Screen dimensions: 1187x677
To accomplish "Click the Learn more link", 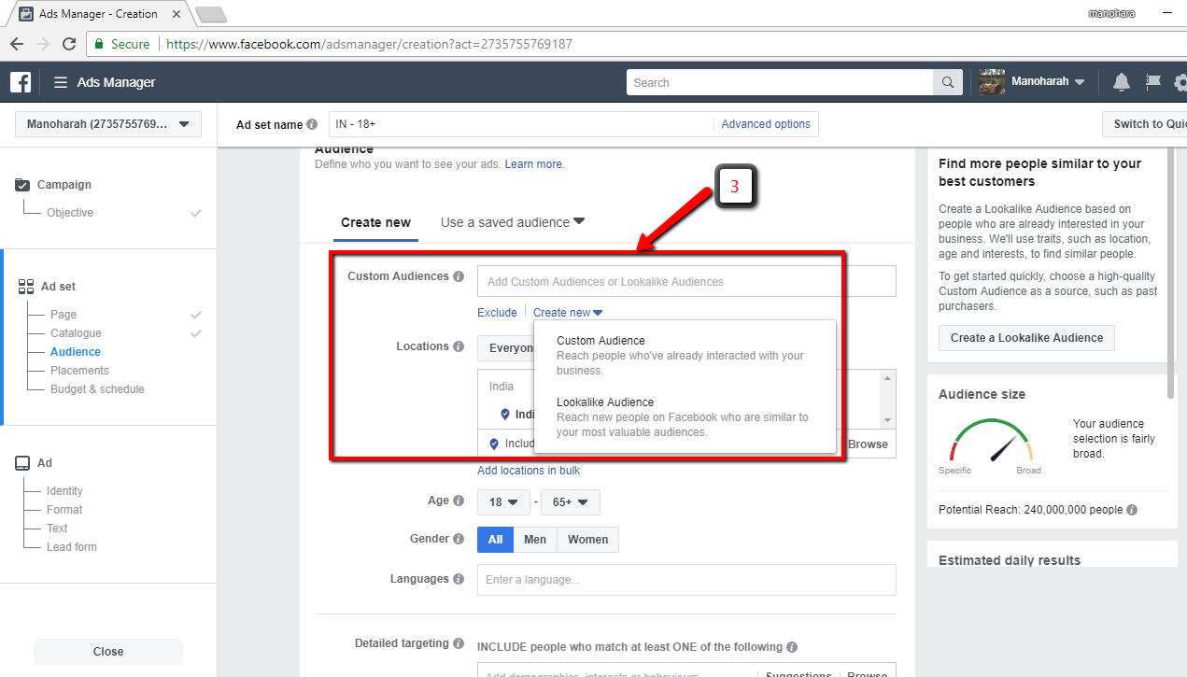I will 534,164.
